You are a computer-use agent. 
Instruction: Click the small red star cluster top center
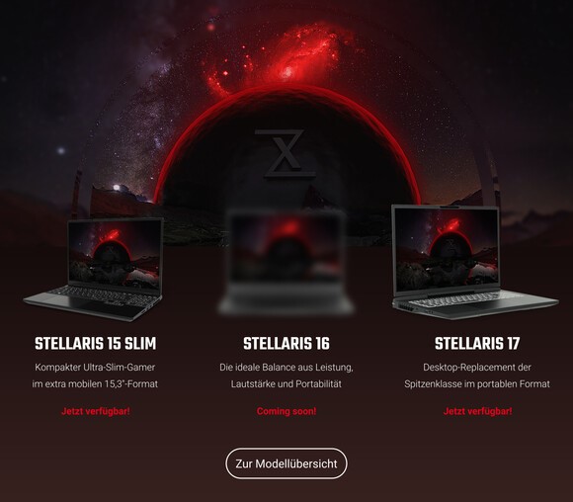click(210, 27)
